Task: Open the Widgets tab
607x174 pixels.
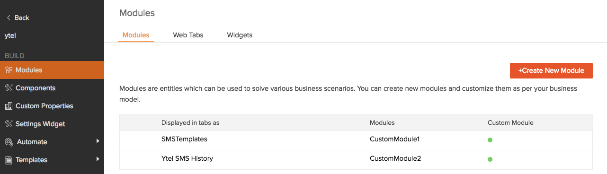Action: pyautogui.click(x=240, y=35)
